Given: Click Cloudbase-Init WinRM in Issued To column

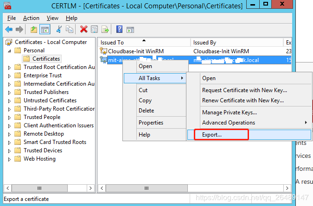Looking at the screenshot, I should (x=136, y=51).
